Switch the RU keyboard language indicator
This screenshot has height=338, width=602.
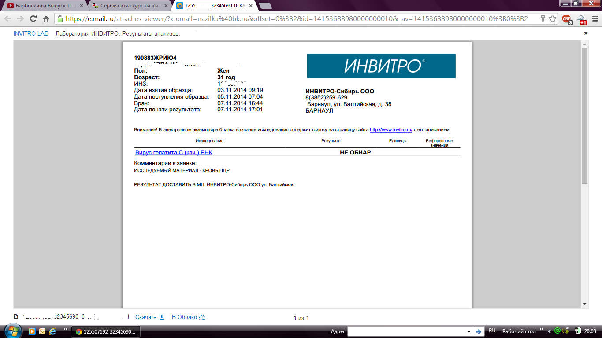click(x=492, y=331)
